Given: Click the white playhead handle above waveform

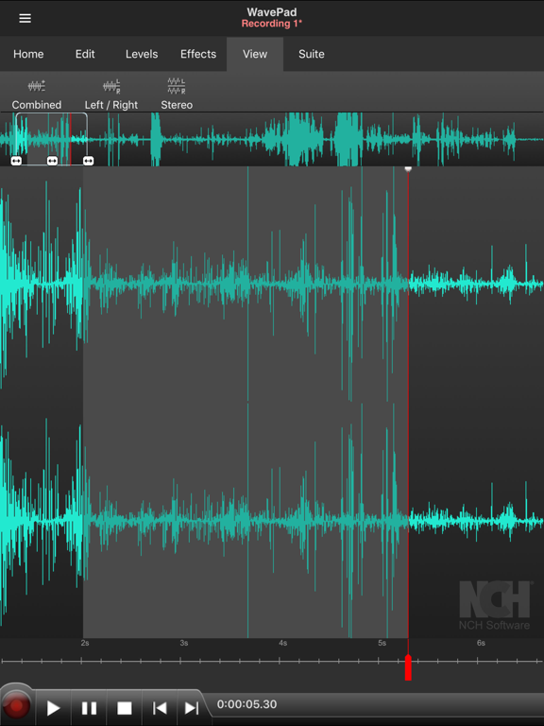Looking at the screenshot, I should 408,169.
